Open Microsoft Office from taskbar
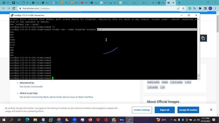219x123 pixels. tap(106, 120)
